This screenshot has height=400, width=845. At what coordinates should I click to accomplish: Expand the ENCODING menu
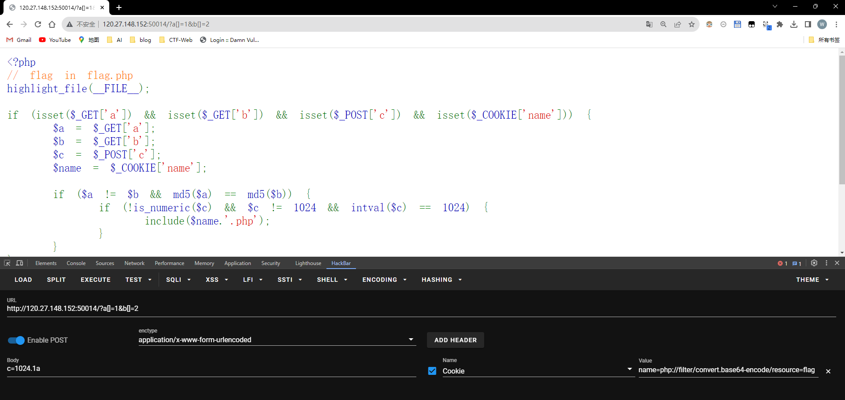pos(384,280)
